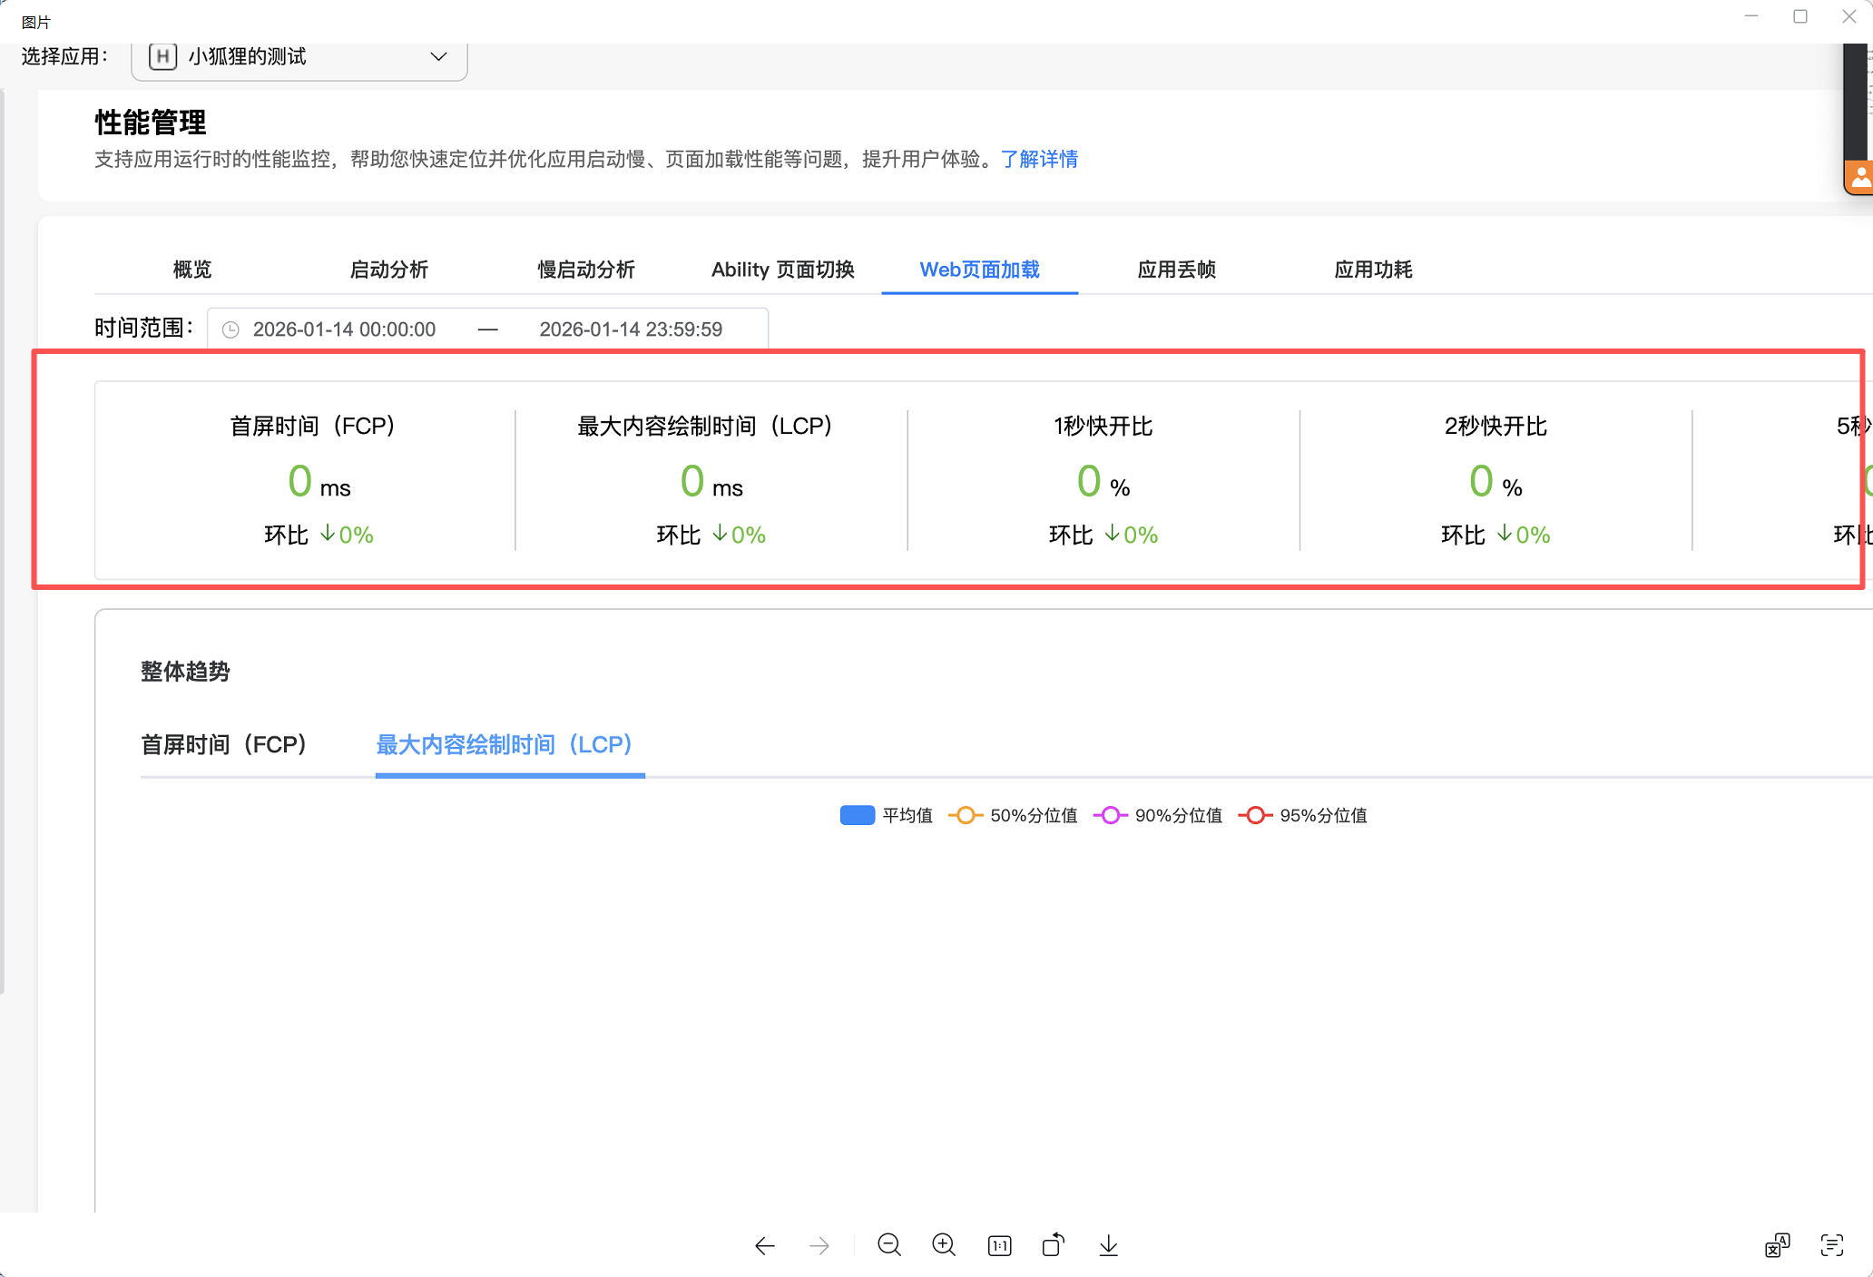Viewport: 1873px width, 1277px height.
Task: Click the zoom out magnifier icon
Action: pyautogui.click(x=889, y=1245)
